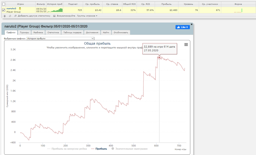Click the picture icon before Визуализируйте
Image resolution: width=256 pixels, height=155 pixels.
point(54,16)
